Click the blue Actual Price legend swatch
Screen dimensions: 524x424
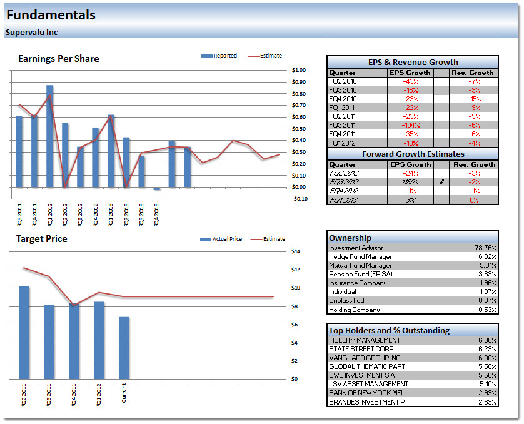click(206, 240)
